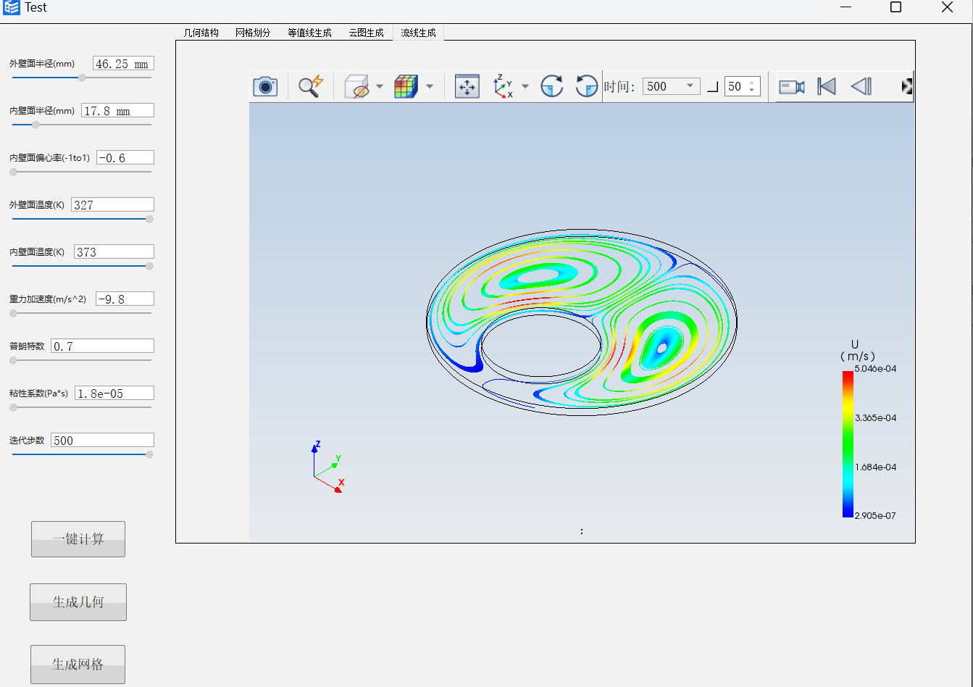Click the 普朗特数 field showing 0.7
973x687 pixels.
coord(102,346)
